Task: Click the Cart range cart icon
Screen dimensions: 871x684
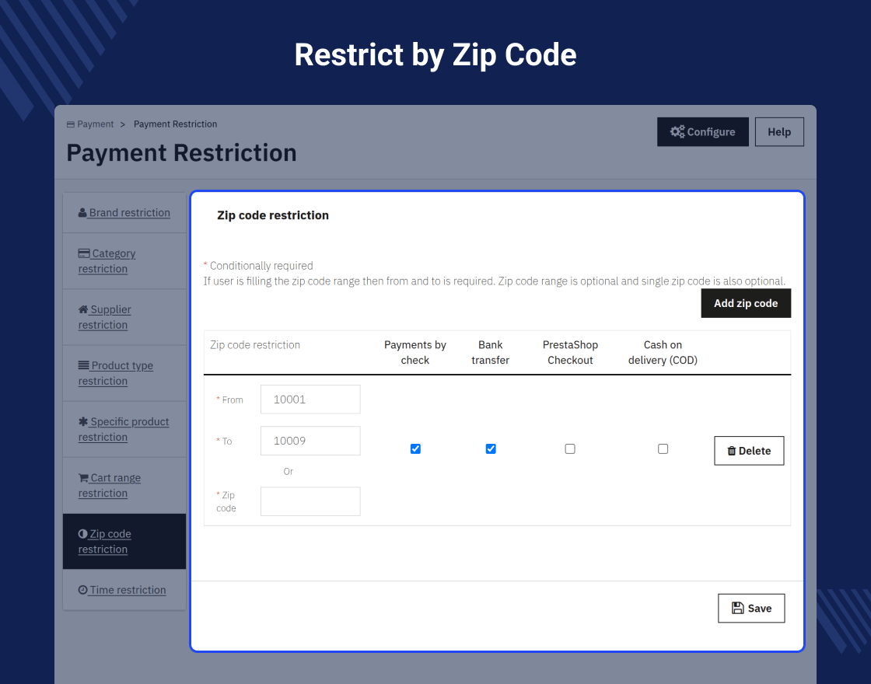Action: pyautogui.click(x=83, y=477)
